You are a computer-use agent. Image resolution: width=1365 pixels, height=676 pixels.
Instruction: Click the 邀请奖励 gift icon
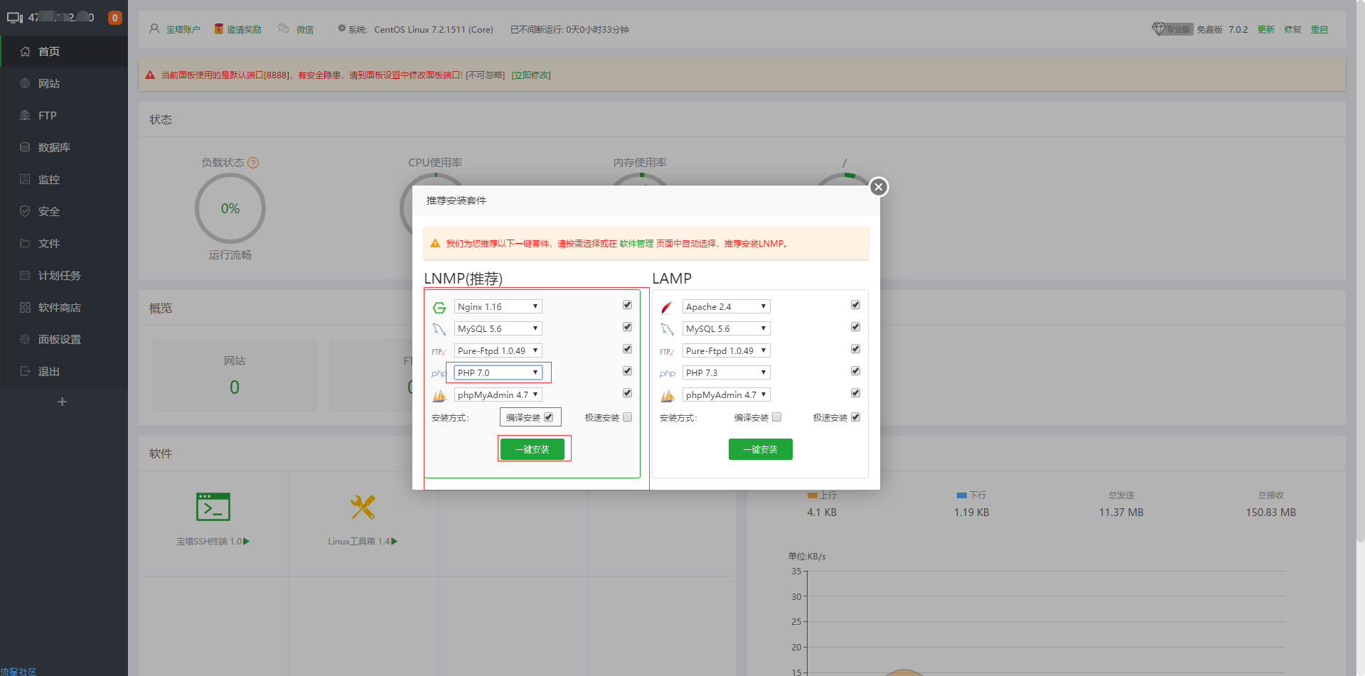point(219,29)
